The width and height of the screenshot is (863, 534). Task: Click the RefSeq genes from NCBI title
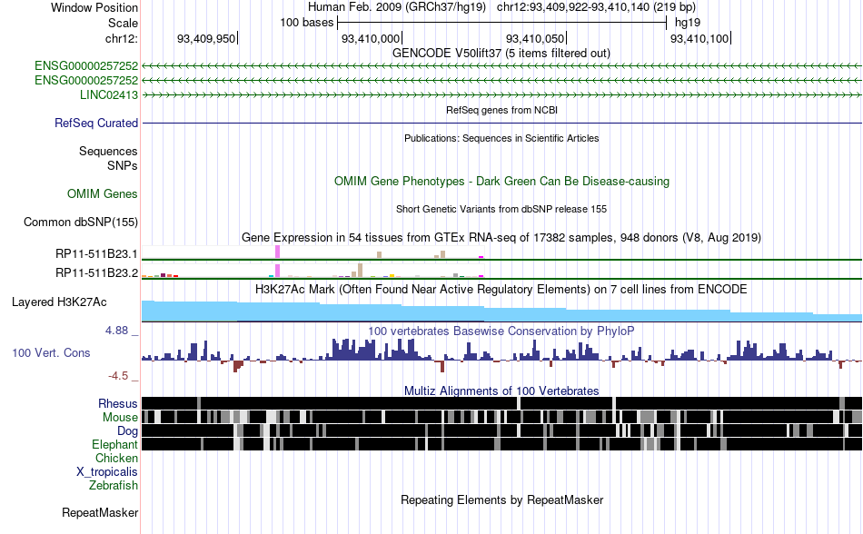click(x=501, y=110)
